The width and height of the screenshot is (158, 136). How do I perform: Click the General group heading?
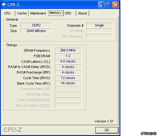[x=12, y=19]
